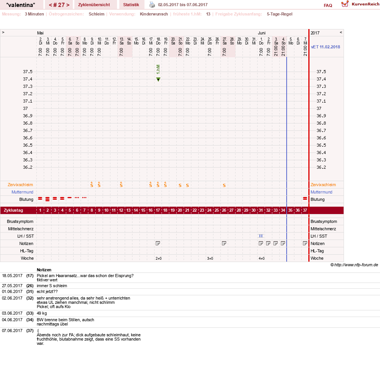Open the note icon on cycle day 26
This screenshot has width=380, height=370.
pyautogui.click(x=224, y=243)
